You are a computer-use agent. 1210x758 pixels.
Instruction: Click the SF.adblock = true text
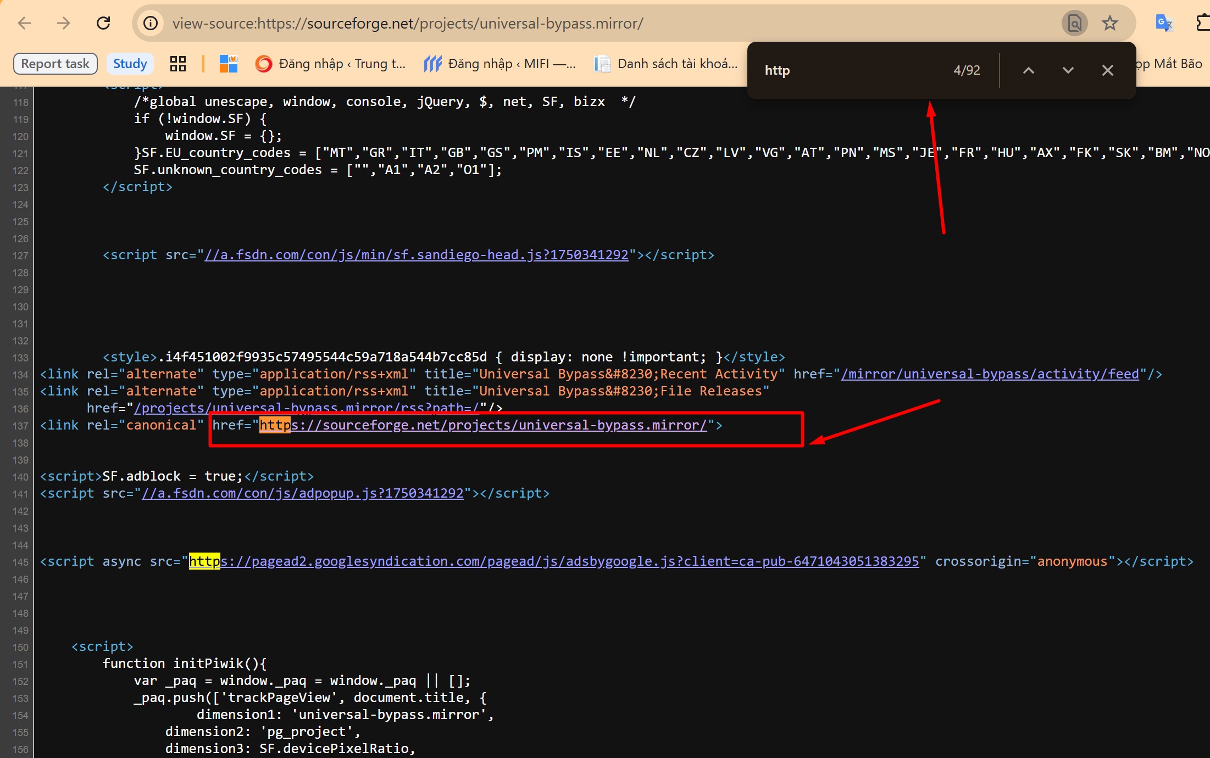pyautogui.click(x=173, y=476)
